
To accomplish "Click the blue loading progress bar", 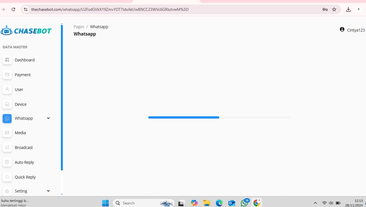I will pyautogui.click(x=184, y=117).
